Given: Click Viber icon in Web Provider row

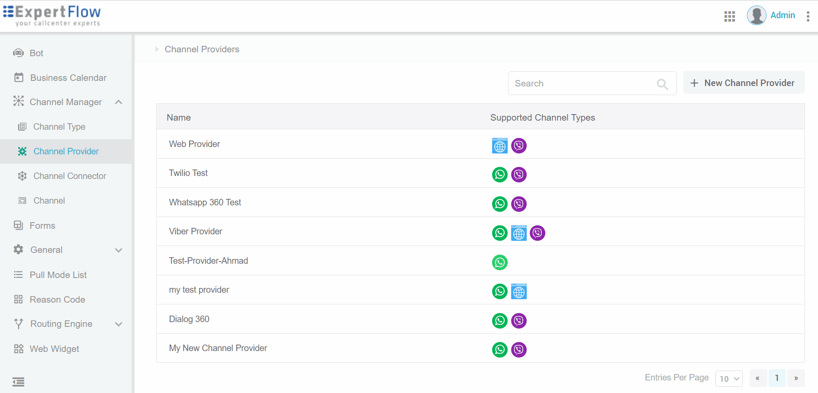Looking at the screenshot, I should [518, 146].
